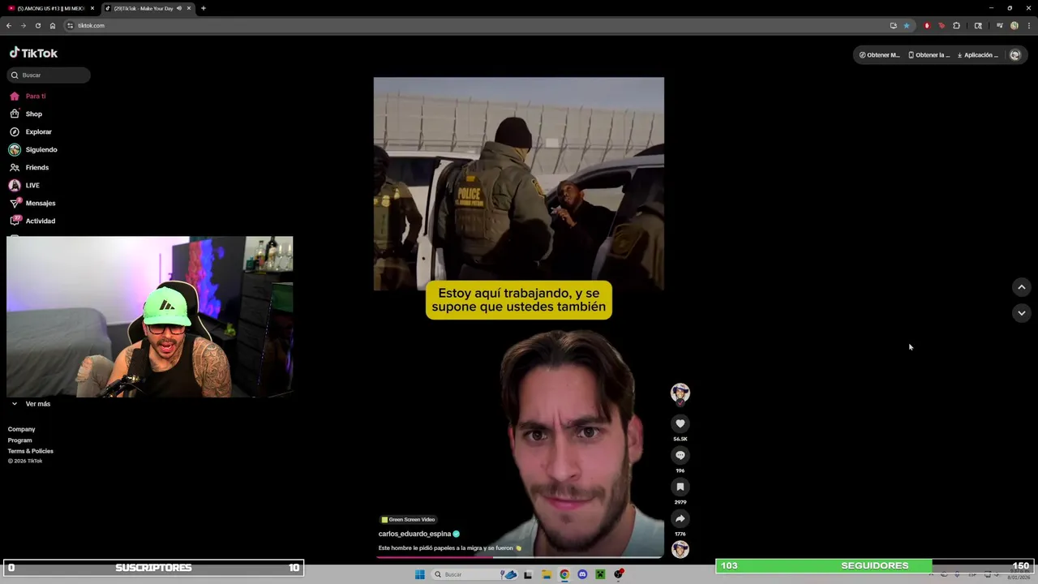Click the red circular extension icon
Screen dimensions: 1038x584
tap(927, 25)
